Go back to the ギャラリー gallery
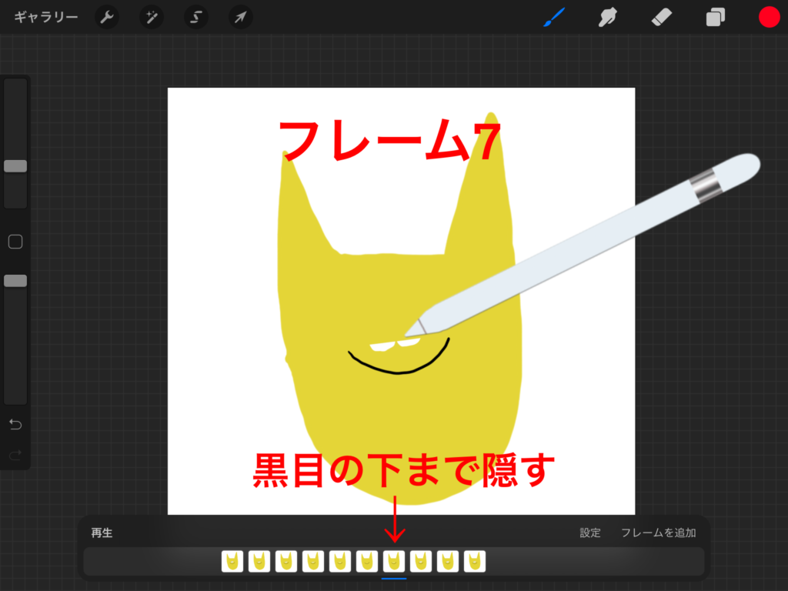 [x=45, y=16]
